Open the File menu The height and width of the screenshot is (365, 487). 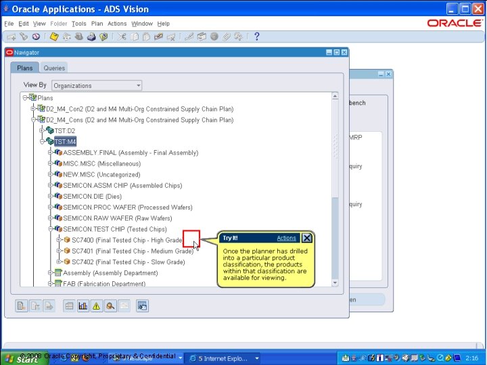click(9, 24)
